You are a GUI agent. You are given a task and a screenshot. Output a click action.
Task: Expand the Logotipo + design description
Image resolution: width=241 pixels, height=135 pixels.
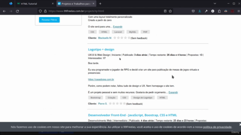[173, 92]
